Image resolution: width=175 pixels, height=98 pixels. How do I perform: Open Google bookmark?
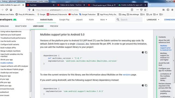[41, 14]
